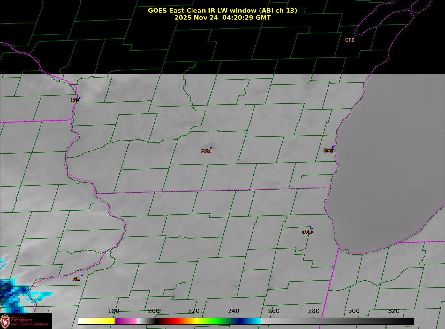Open Atmospheric and Oceanic Sciences logo text

[x=29, y=322]
